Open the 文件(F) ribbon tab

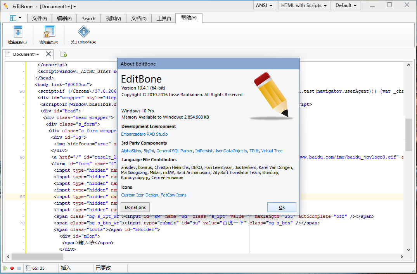(x=40, y=19)
